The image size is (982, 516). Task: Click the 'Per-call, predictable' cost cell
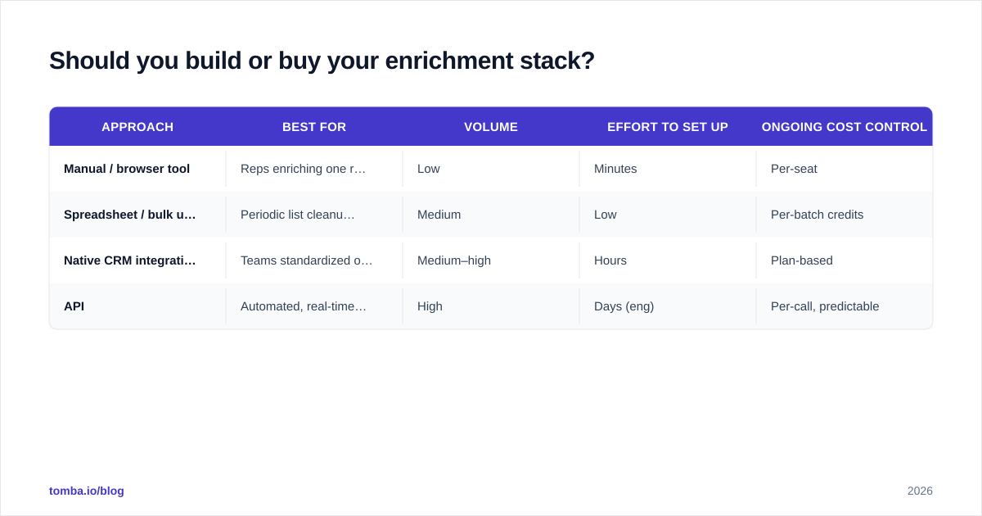click(845, 306)
